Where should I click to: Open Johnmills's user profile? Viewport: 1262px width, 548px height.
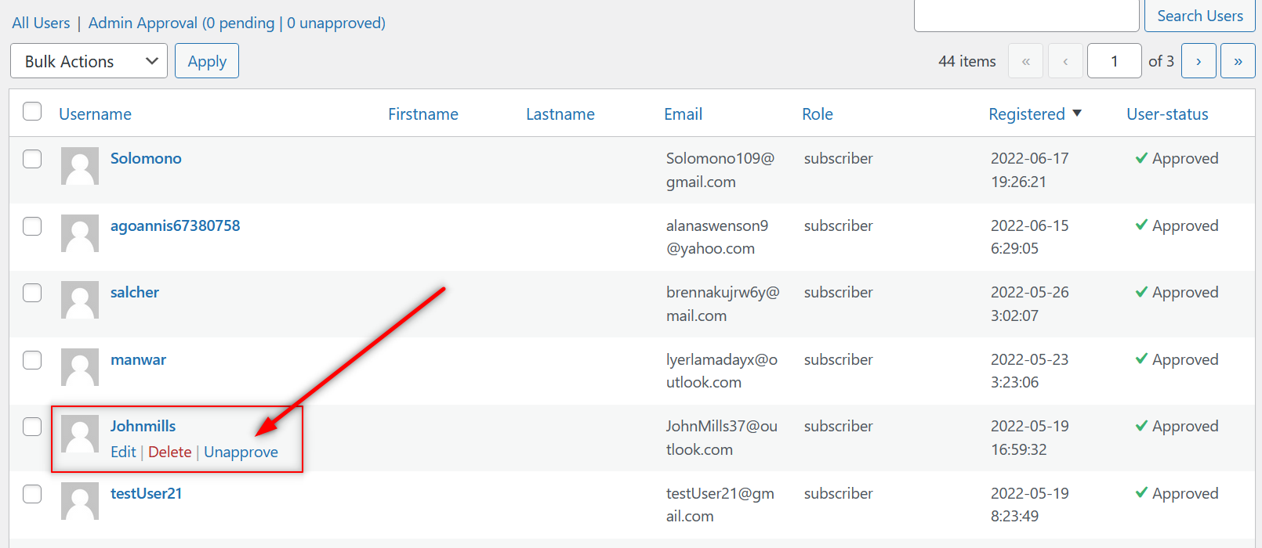pyautogui.click(x=143, y=426)
